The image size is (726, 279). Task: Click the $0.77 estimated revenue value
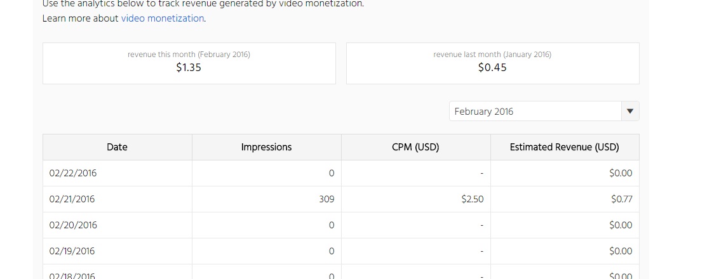tap(621, 199)
